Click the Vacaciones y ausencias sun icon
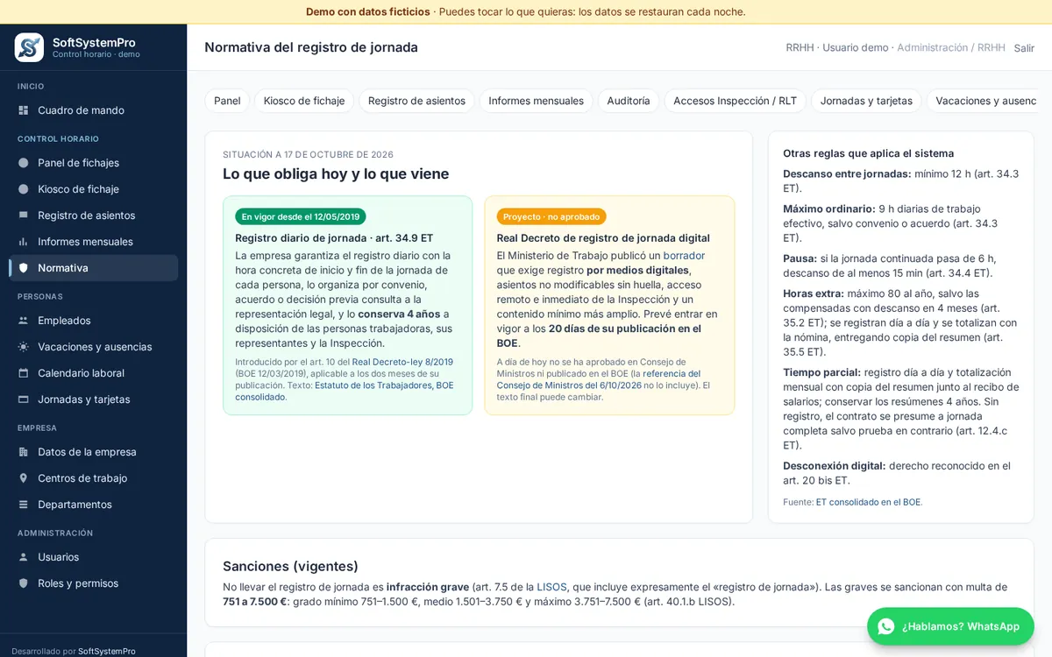Image resolution: width=1052 pixels, height=657 pixels. (24, 347)
